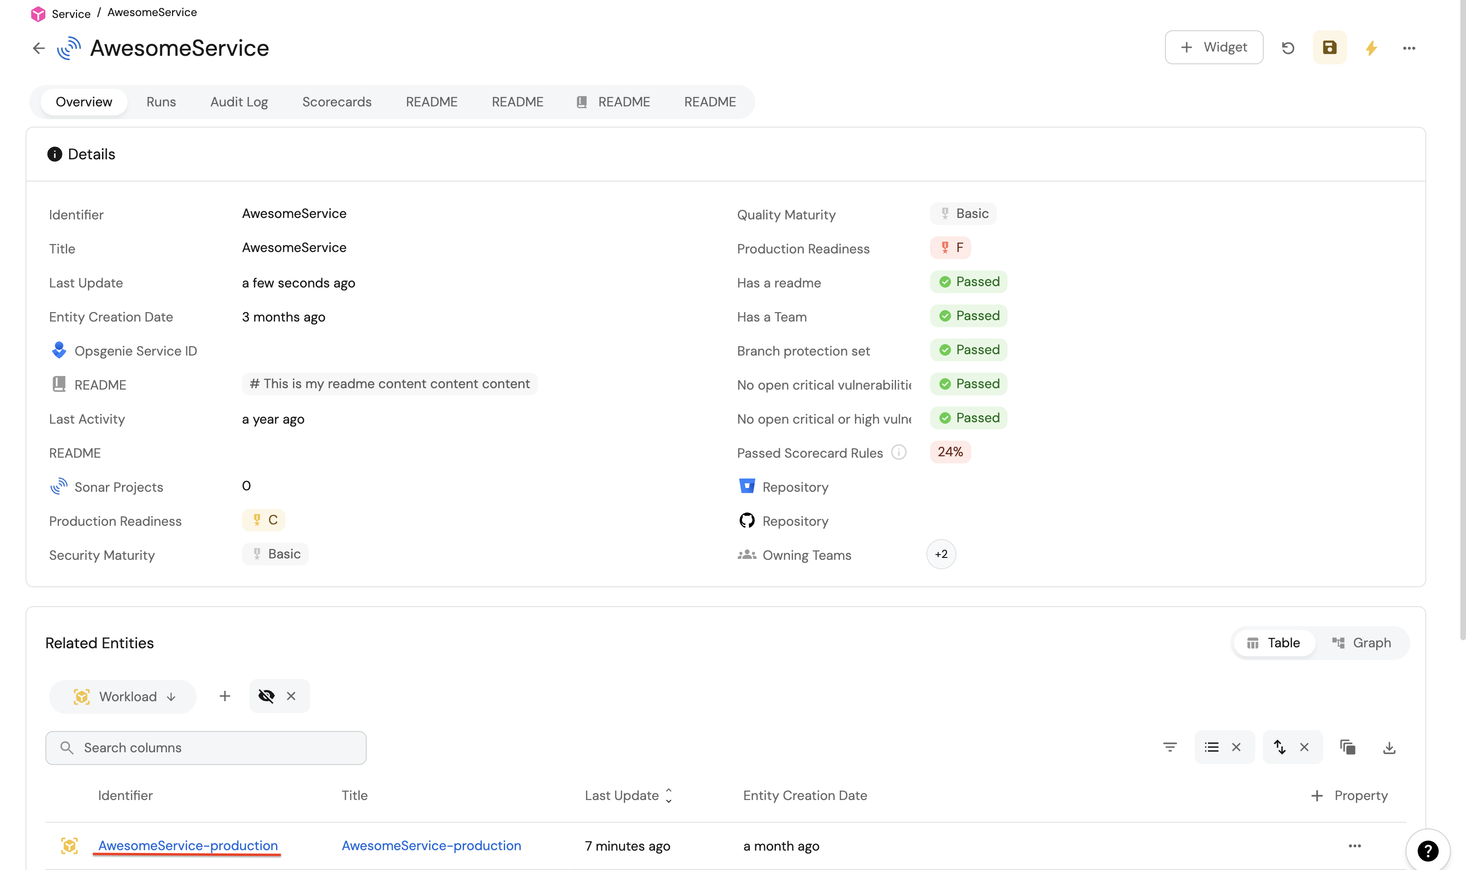Click the save page icon button
The height and width of the screenshot is (870, 1466).
1329,47
